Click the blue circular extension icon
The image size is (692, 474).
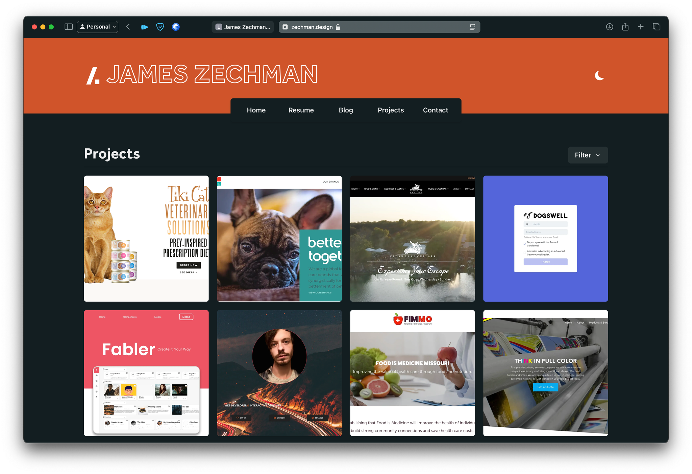176,27
